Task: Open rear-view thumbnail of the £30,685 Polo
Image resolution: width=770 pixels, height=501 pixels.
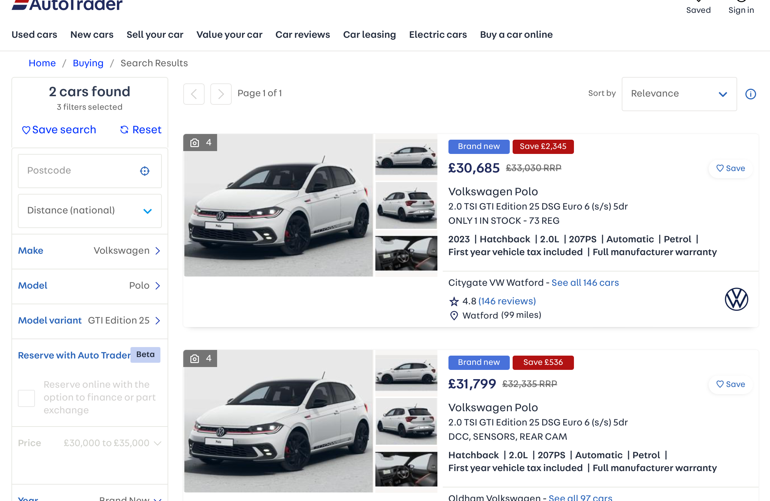Action: [x=406, y=205]
